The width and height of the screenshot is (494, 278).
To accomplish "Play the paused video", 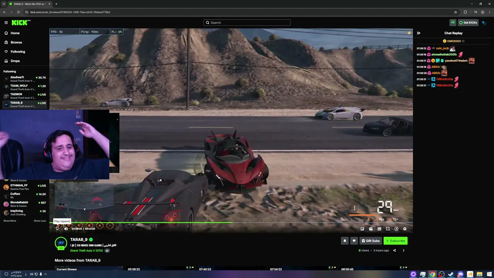I will (58, 229).
